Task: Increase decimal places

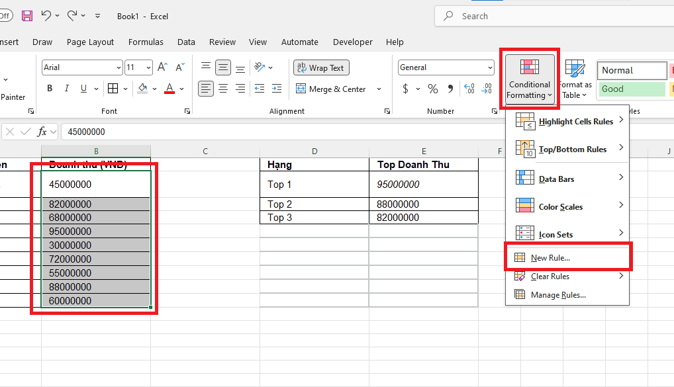Action: [469, 89]
